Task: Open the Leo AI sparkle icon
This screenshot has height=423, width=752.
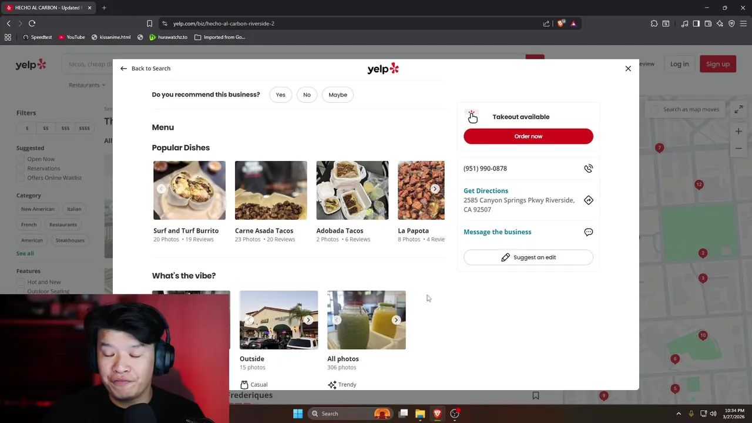Action: coord(720,23)
